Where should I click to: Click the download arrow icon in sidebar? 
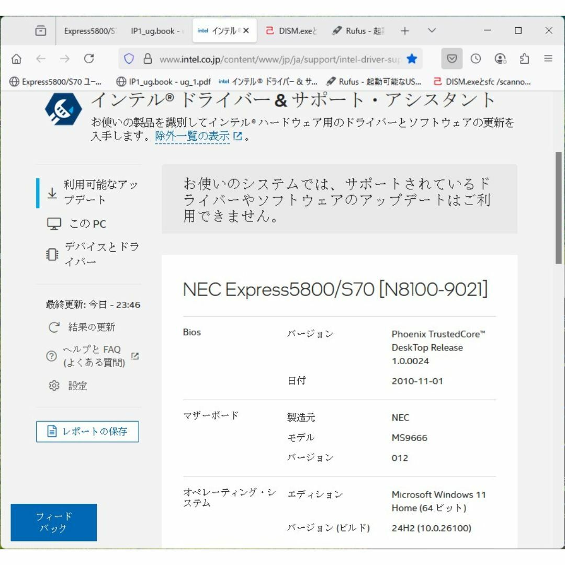[52, 193]
